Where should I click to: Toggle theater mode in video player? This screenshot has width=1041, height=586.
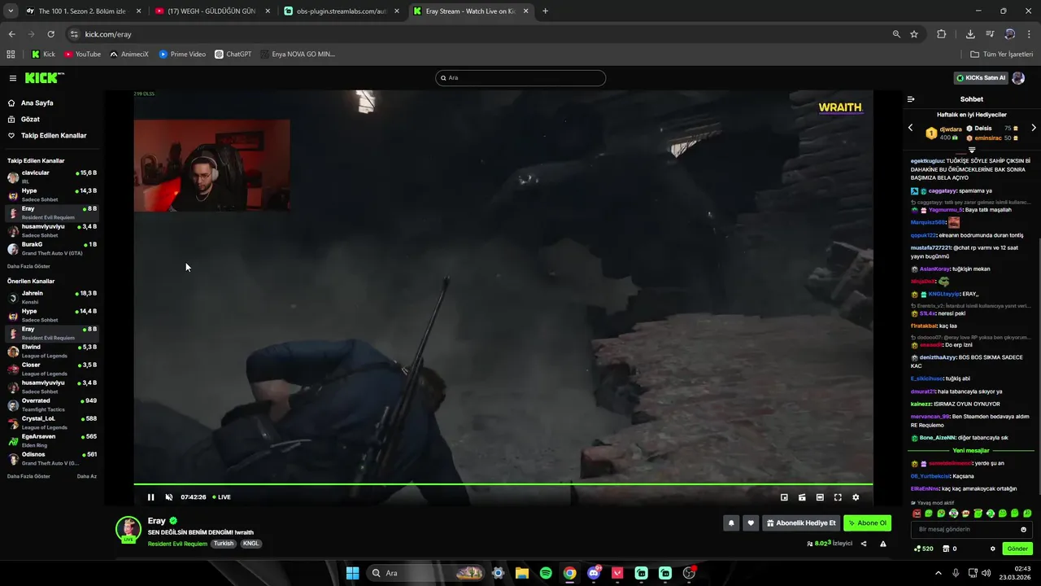[820, 497]
